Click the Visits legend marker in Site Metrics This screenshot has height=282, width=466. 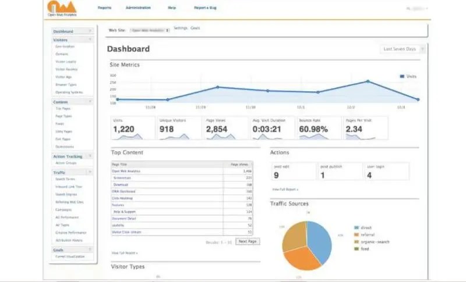(402, 76)
